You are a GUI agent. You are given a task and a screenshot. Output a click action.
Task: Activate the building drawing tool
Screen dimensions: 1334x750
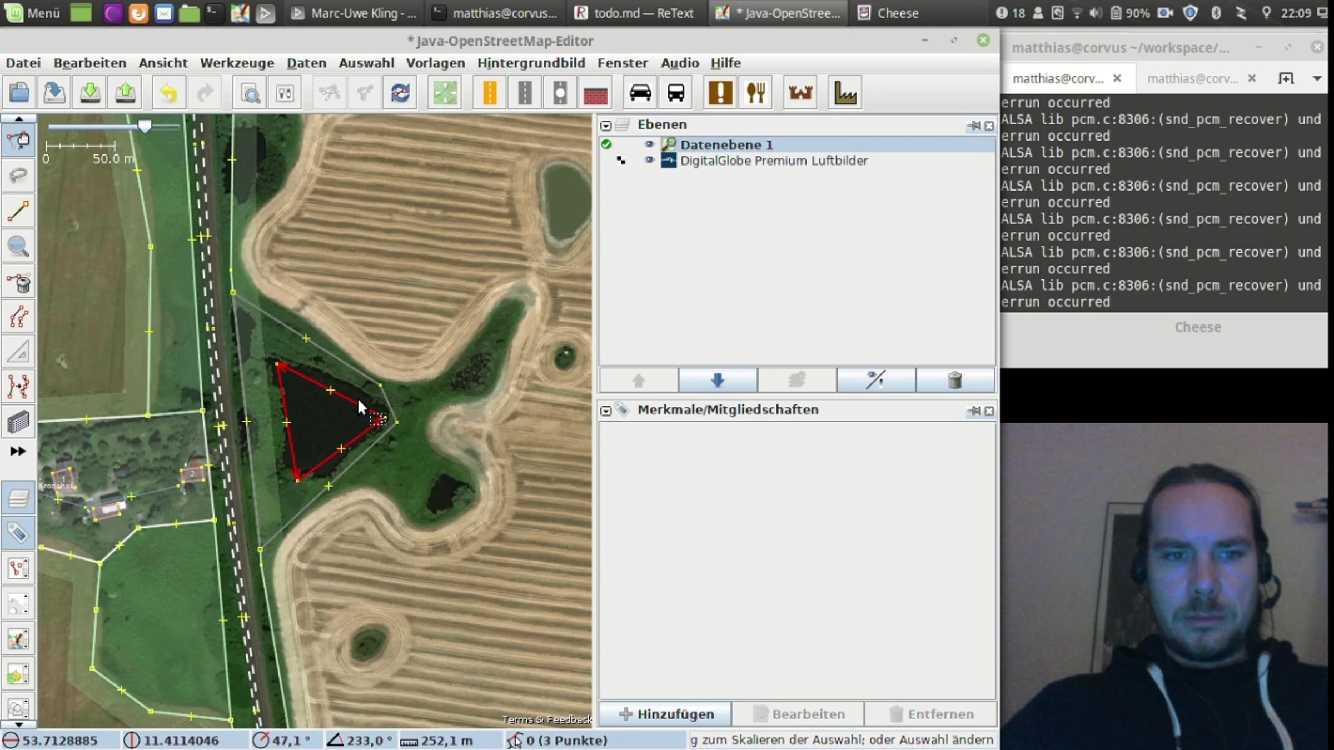pos(18,422)
